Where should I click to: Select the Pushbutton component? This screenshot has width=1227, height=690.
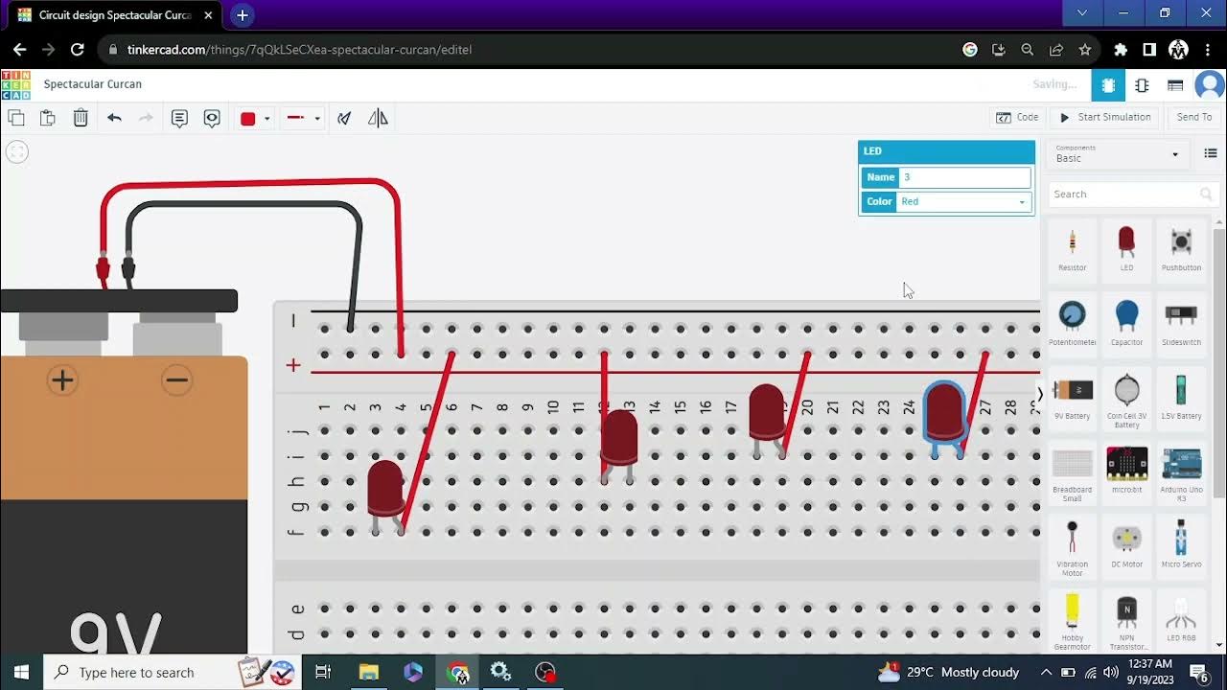click(1181, 247)
